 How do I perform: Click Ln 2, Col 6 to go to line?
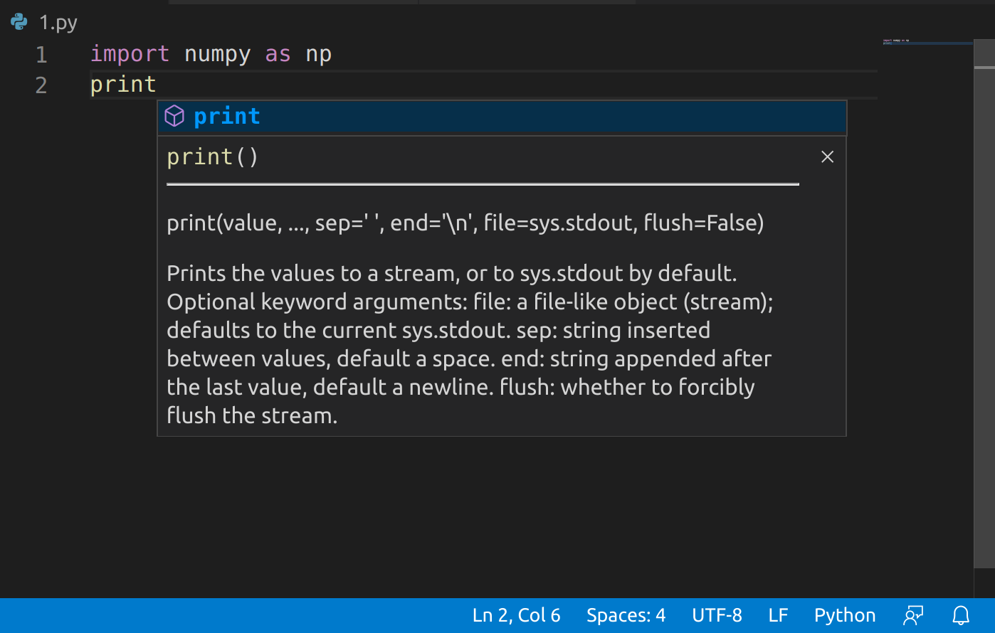tap(516, 615)
